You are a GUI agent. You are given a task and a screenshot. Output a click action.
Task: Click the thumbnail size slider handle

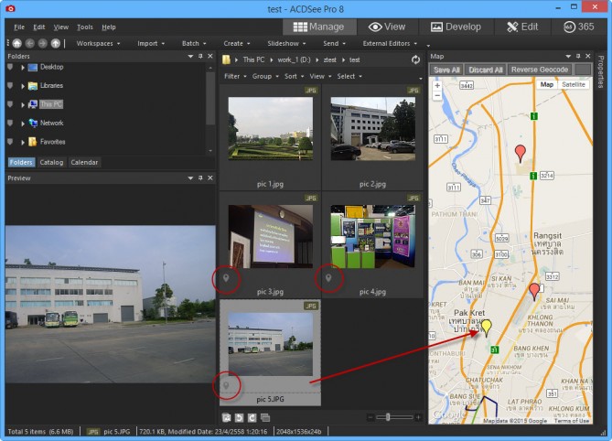388,417
